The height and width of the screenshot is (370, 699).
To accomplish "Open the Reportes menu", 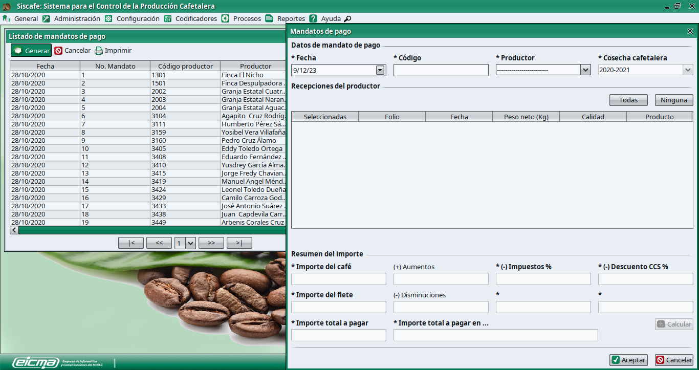I will 291,18.
